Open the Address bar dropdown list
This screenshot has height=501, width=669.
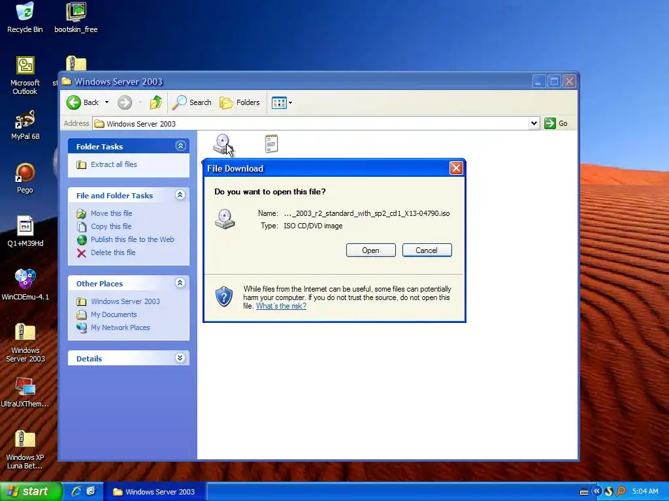pos(534,123)
